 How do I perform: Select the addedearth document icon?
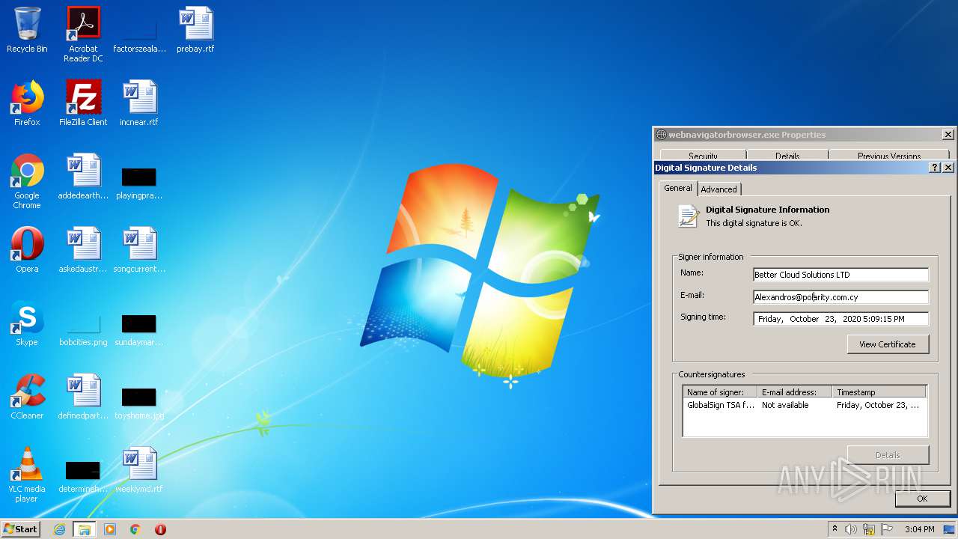point(83,177)
